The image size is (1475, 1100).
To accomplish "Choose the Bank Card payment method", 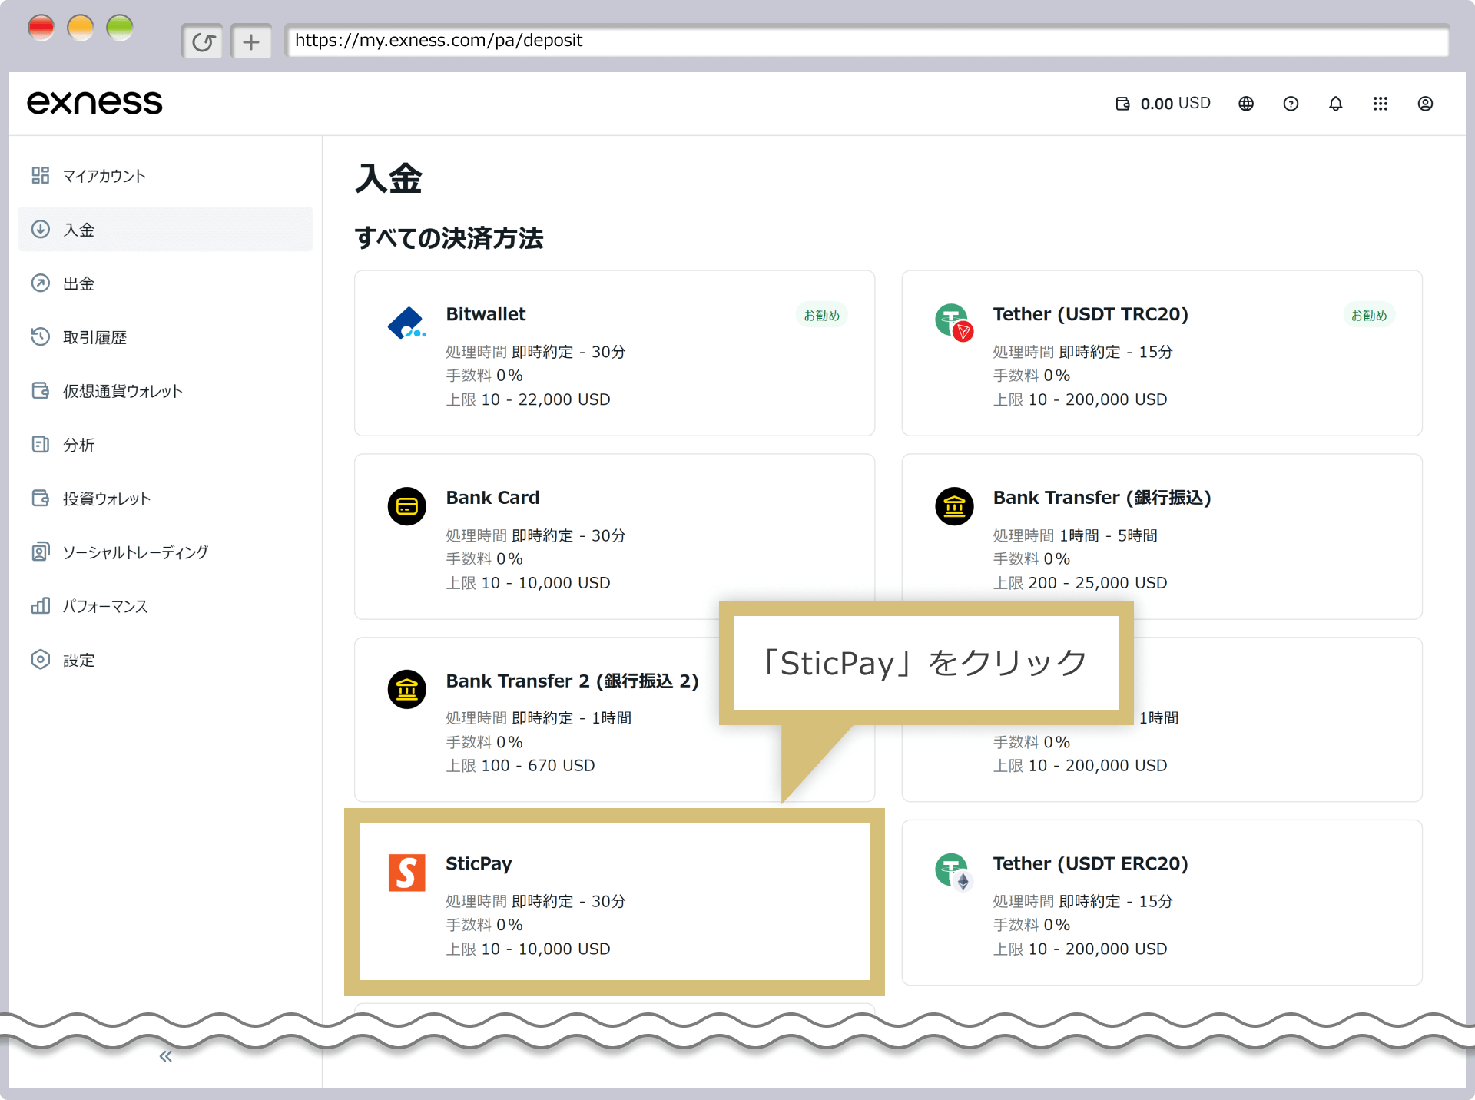I will 615,537.
